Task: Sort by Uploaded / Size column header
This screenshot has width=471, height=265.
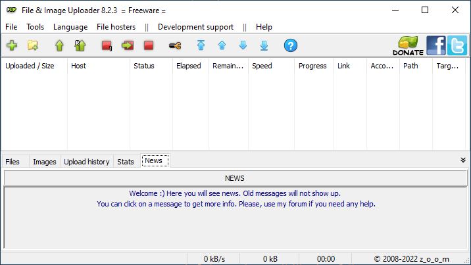Action: (x=34, y=66)
